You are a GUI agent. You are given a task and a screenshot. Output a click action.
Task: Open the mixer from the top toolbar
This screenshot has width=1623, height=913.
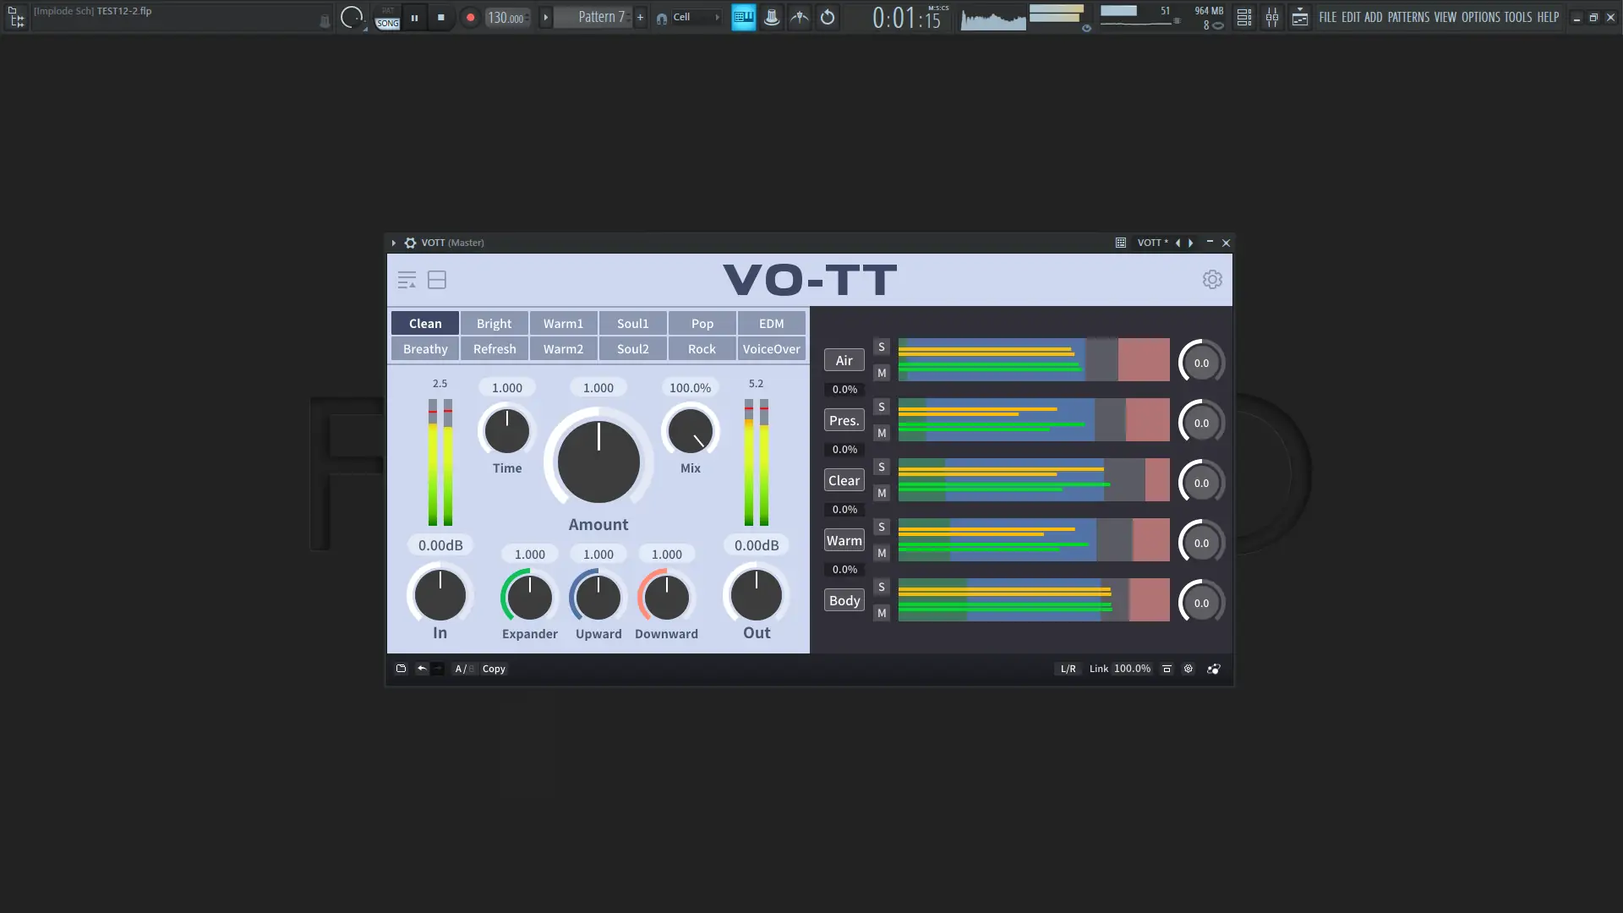click(1271, 17)
